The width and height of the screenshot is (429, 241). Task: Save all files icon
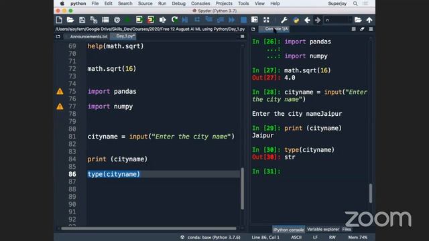click(x=94, y=20)
